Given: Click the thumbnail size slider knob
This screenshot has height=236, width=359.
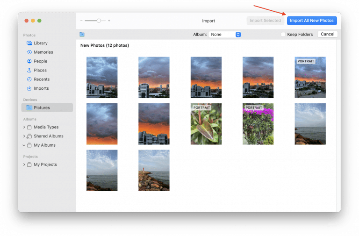Looking at the screenshot, I should (99, 21).
